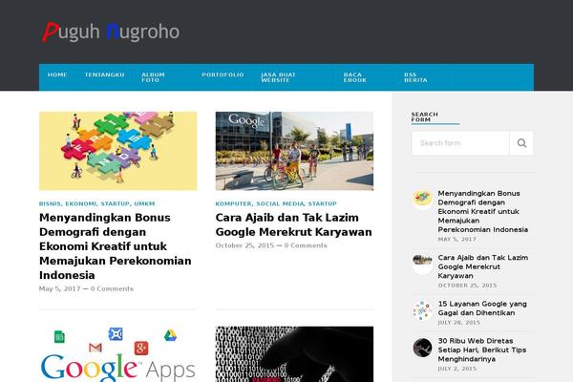Open main article title Cara Ajaib dan Tak Lazim
This screenshot has height=382, width=573.
[x=294, y=224]
